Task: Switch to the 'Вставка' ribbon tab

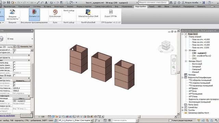Action: pos(47,6)
